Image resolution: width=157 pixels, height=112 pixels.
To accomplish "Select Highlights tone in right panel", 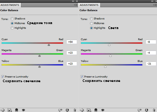I will click(91, 28).
